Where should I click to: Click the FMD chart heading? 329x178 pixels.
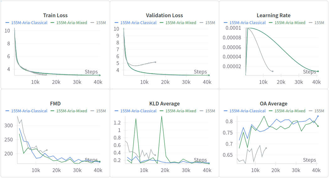click(55, 104)
